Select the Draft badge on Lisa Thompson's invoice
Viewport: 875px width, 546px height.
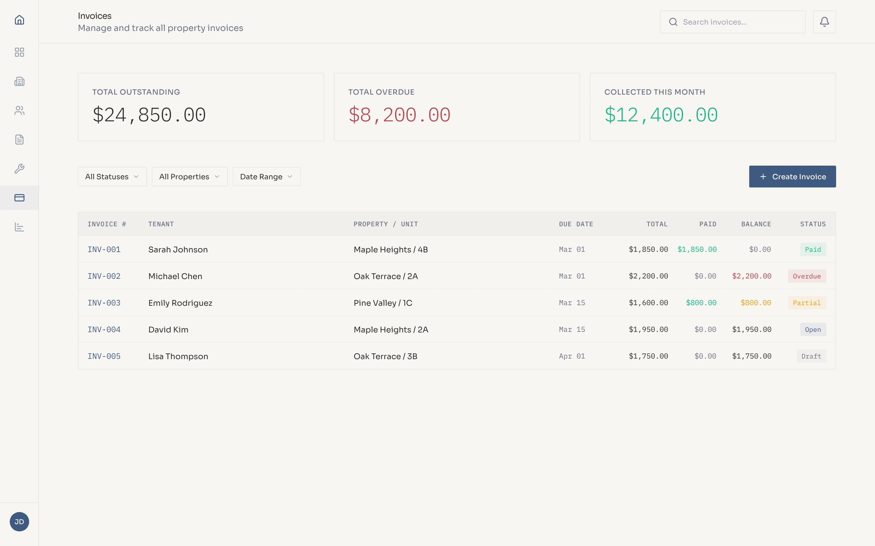coord(811,356)
